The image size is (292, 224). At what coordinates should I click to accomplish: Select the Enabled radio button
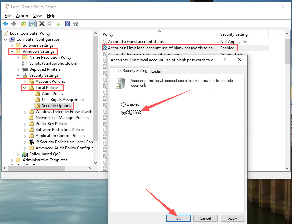tap(123, 104)
